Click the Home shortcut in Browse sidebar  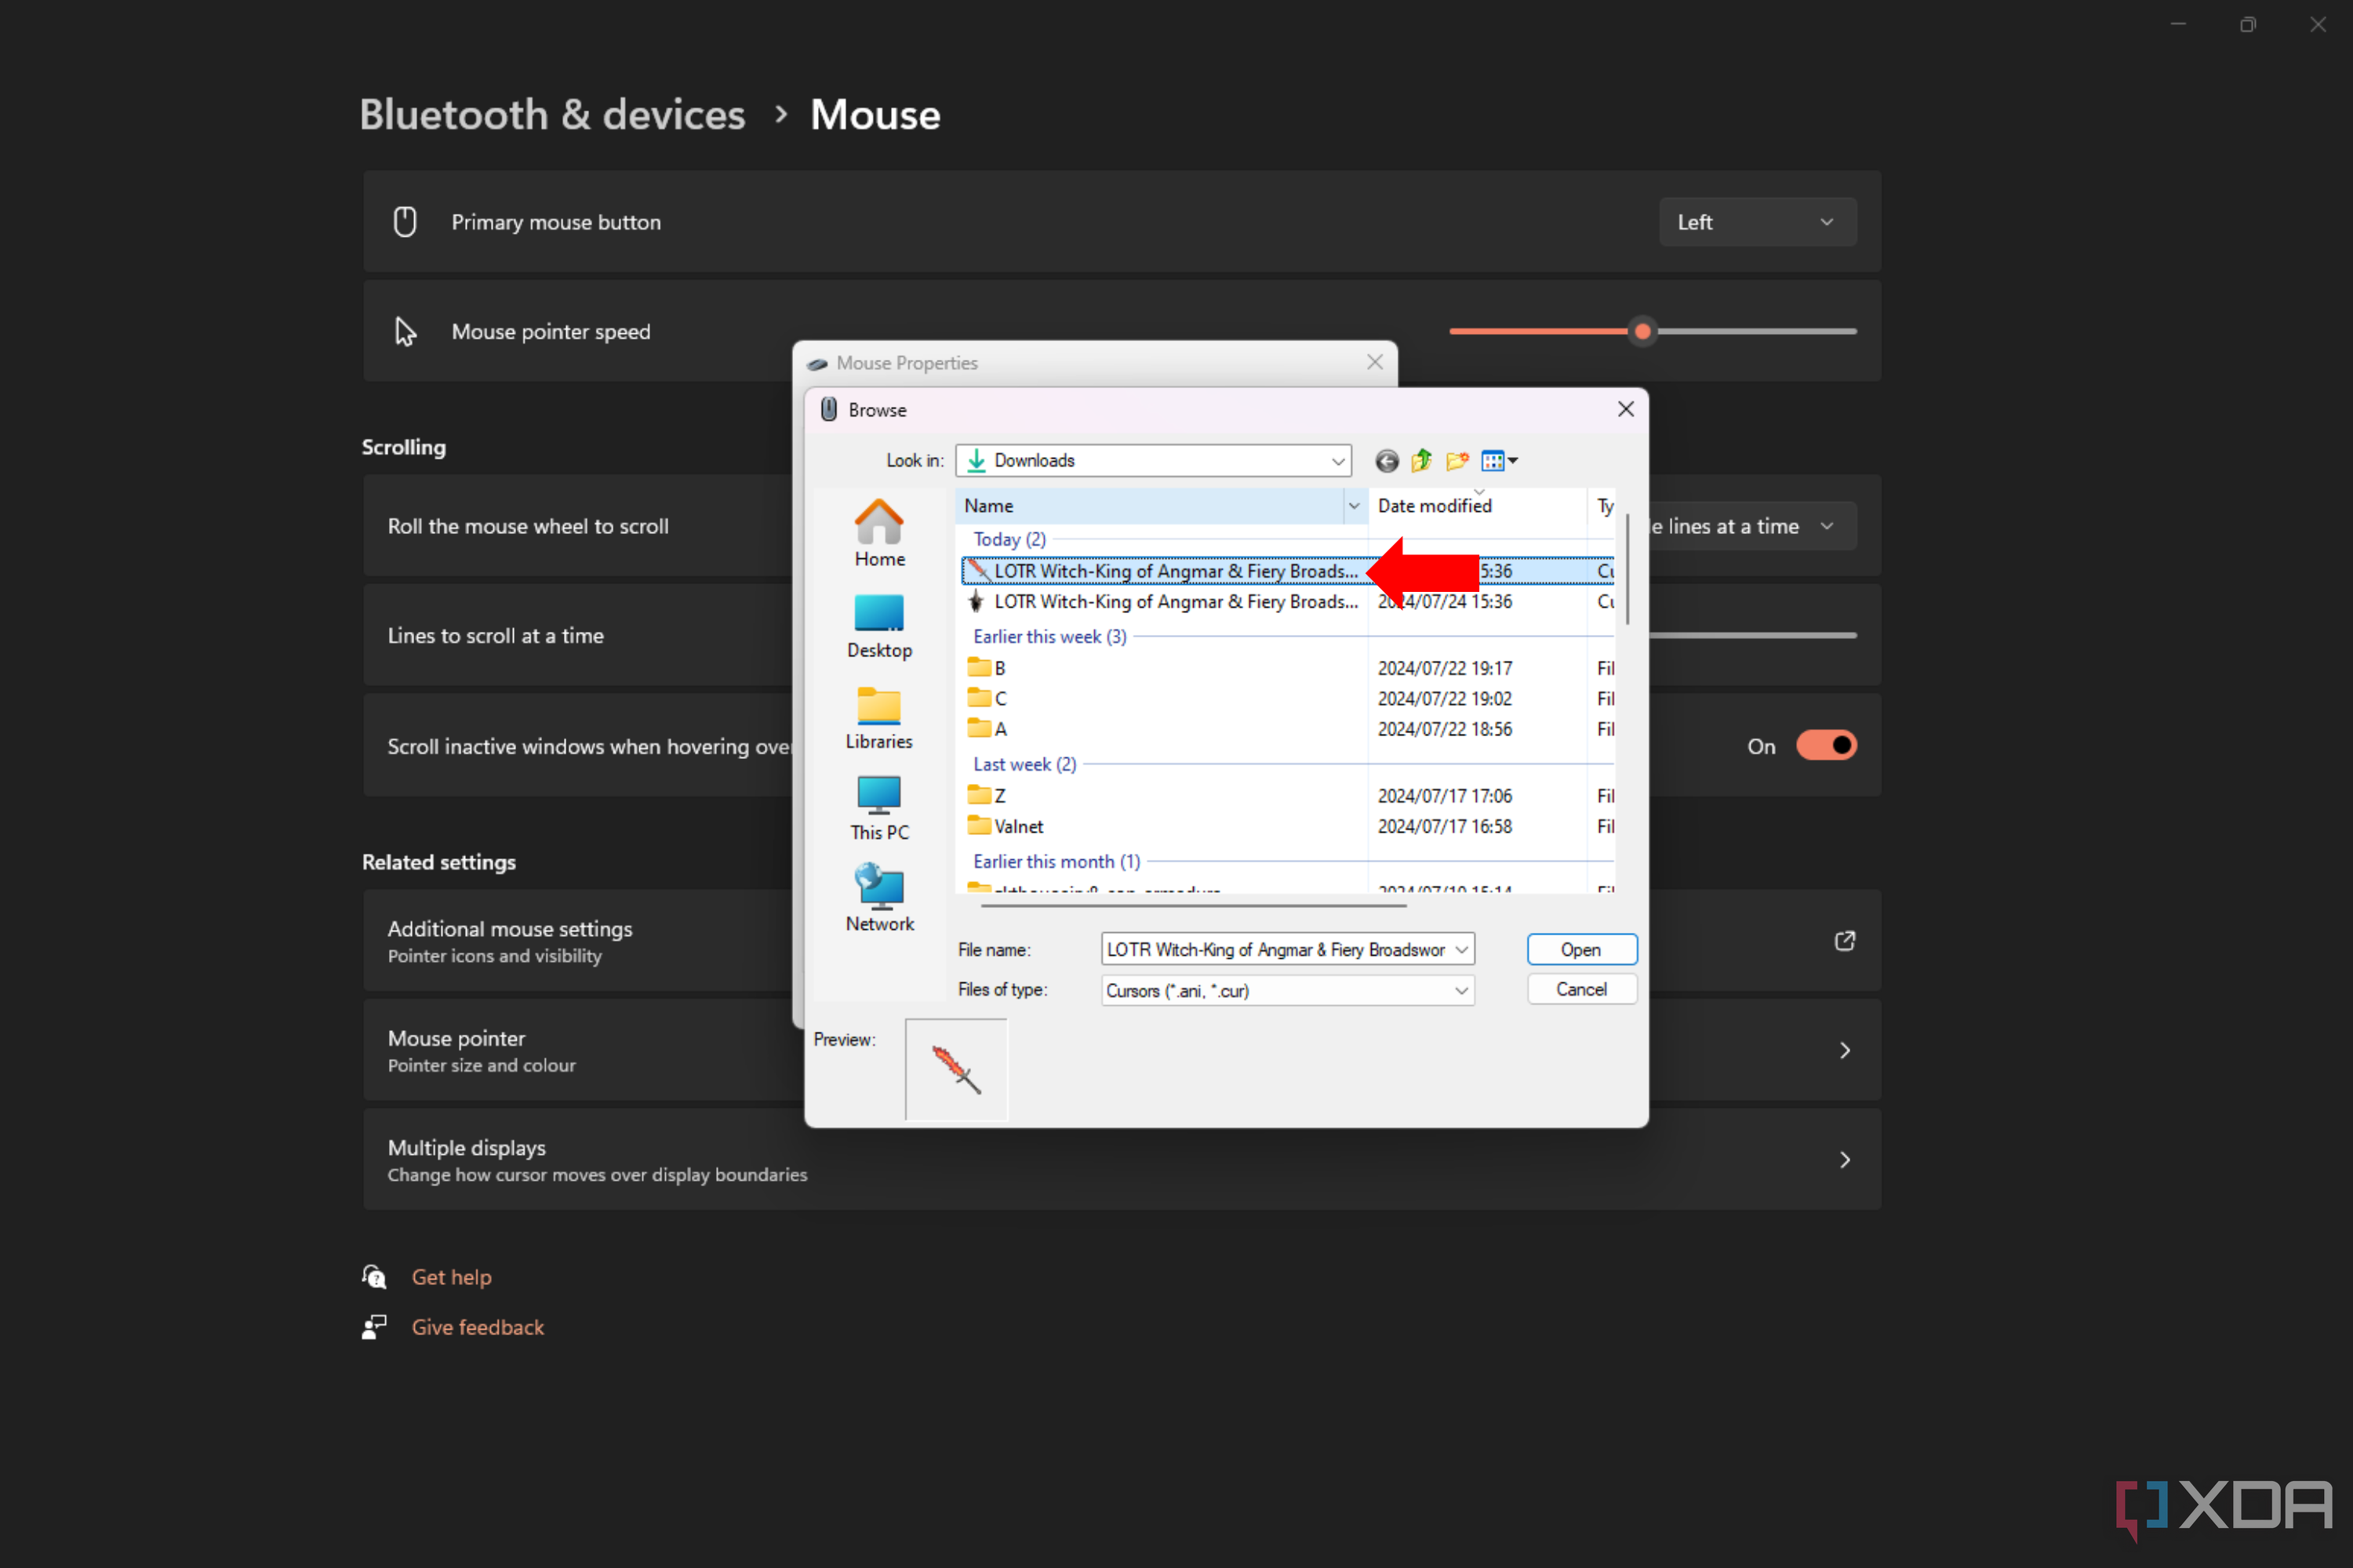click(x=879, y=533)
